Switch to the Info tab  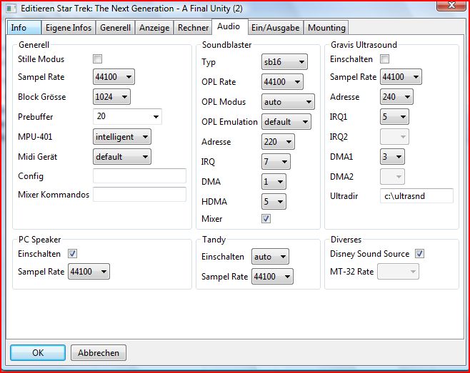click(x=19, y=28)
